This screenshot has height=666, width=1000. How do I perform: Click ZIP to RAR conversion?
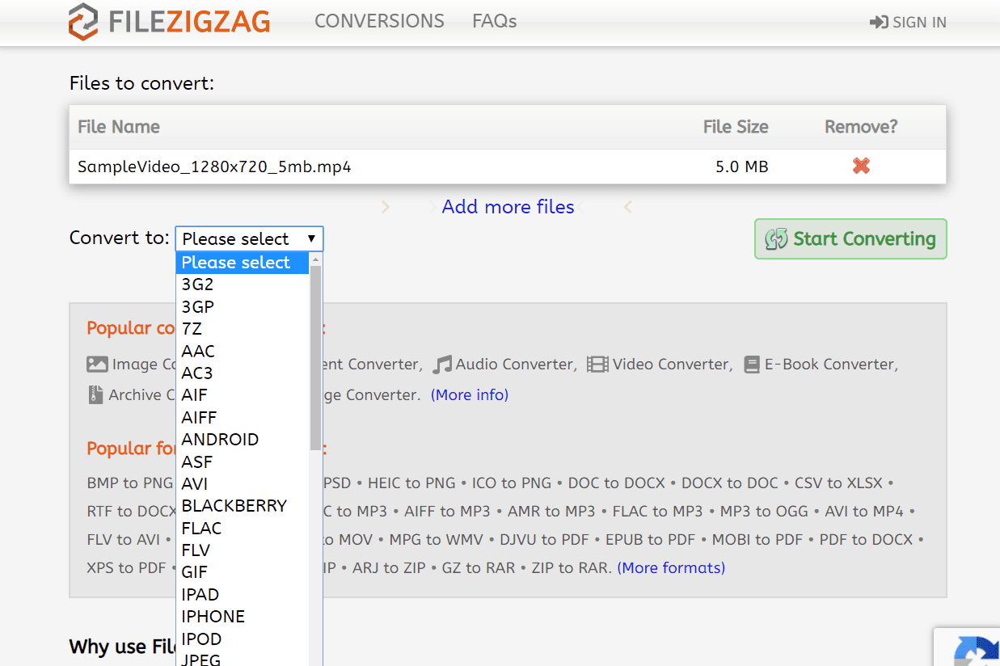point(570,568)
